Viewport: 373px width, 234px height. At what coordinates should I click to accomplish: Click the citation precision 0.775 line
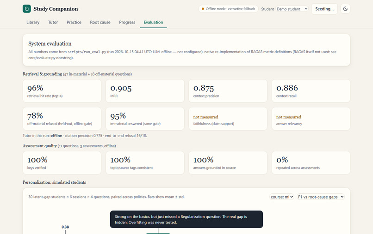coord(85,136)
